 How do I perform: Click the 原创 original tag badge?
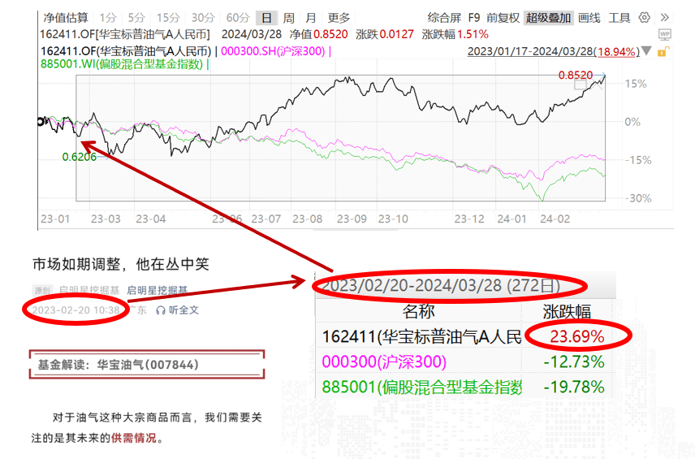click(41, 291)
